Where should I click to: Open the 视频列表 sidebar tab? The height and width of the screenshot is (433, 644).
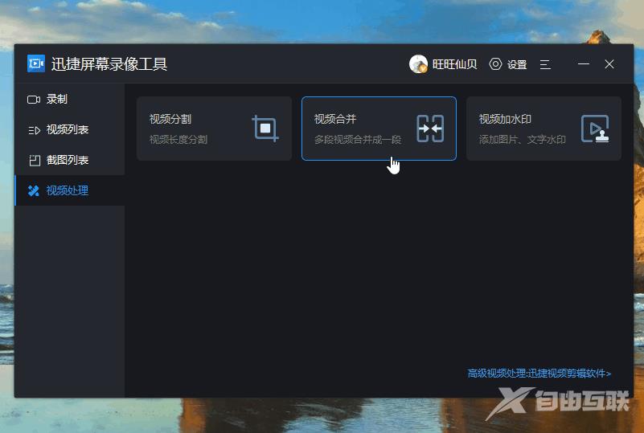68,130
